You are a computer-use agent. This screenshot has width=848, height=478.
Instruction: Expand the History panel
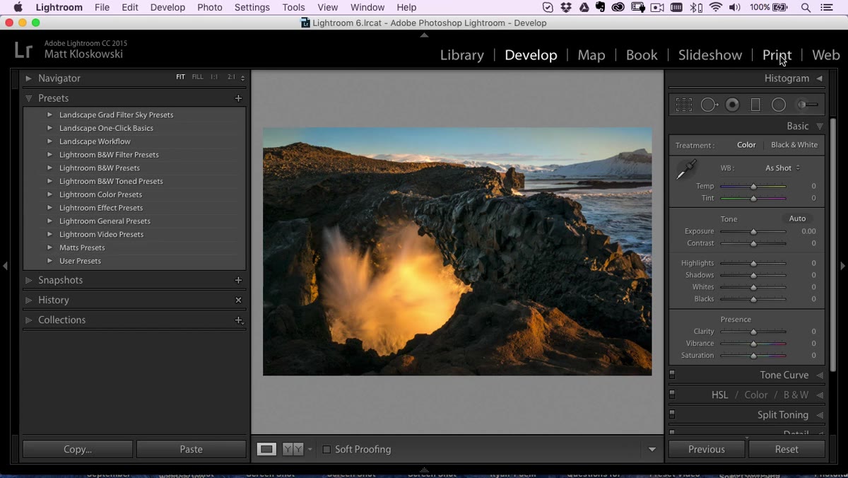coord(28,300)
